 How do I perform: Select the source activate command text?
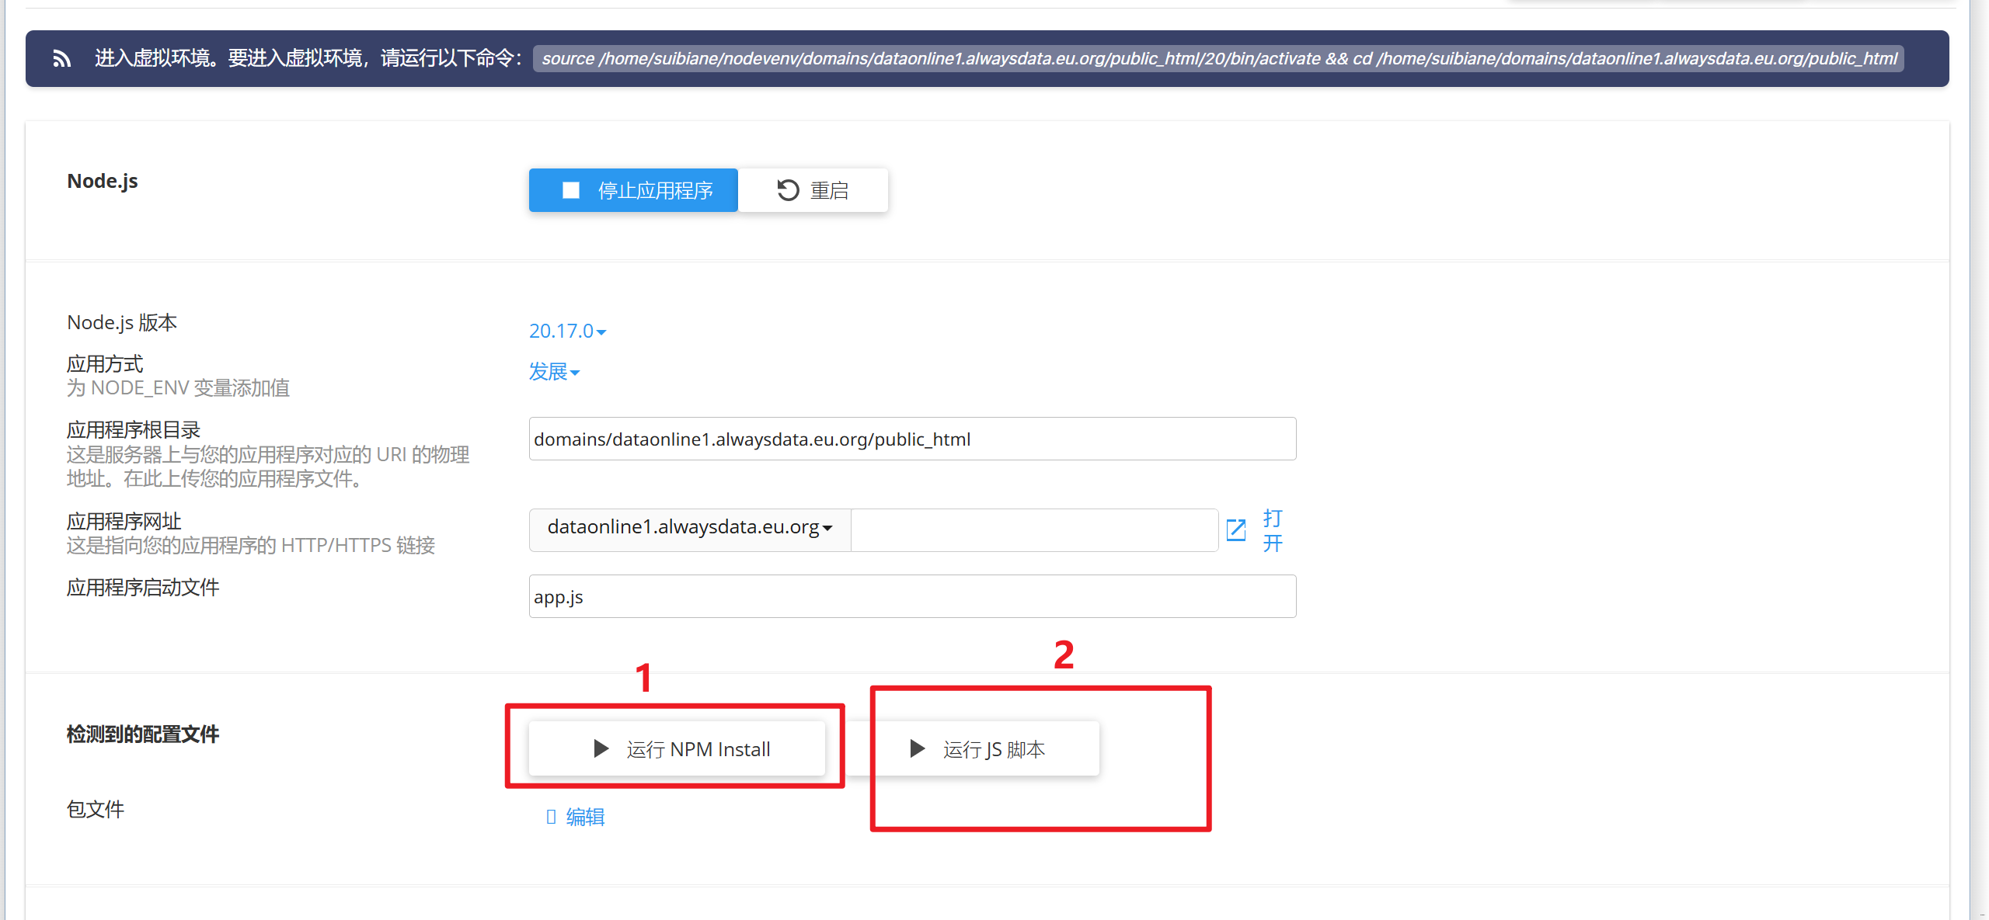pos(1218,59)
